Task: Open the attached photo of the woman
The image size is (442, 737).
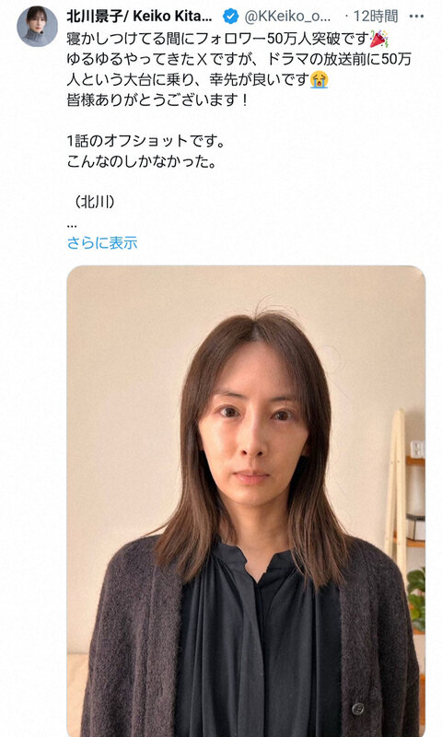Action: (246, 501)
